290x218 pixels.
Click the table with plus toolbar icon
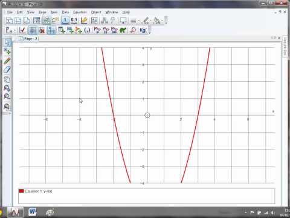[62, 30]
